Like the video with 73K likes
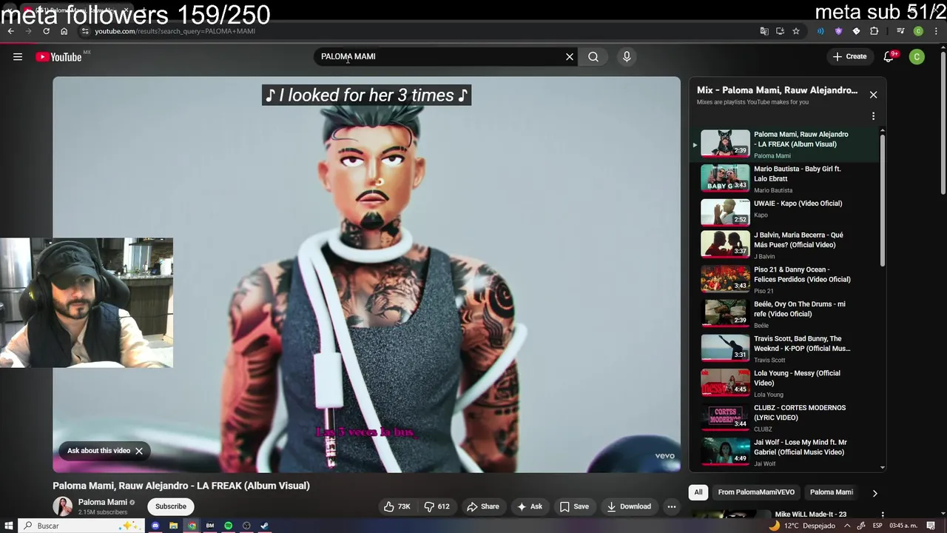Image resolution: width=947 pixels, height=533 pixels. pyautogui.click(x=397, y=506)
